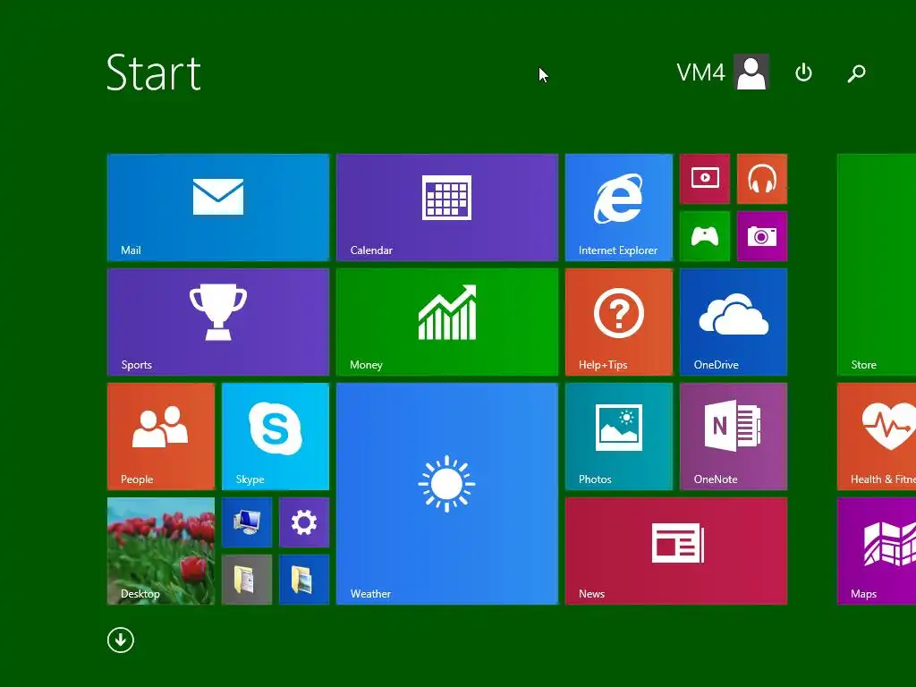Open the Health & Fitness tile

click(x=877, y=437)
